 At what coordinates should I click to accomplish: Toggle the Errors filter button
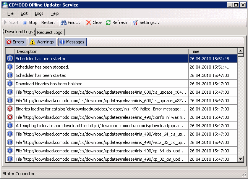pos(16,42)
